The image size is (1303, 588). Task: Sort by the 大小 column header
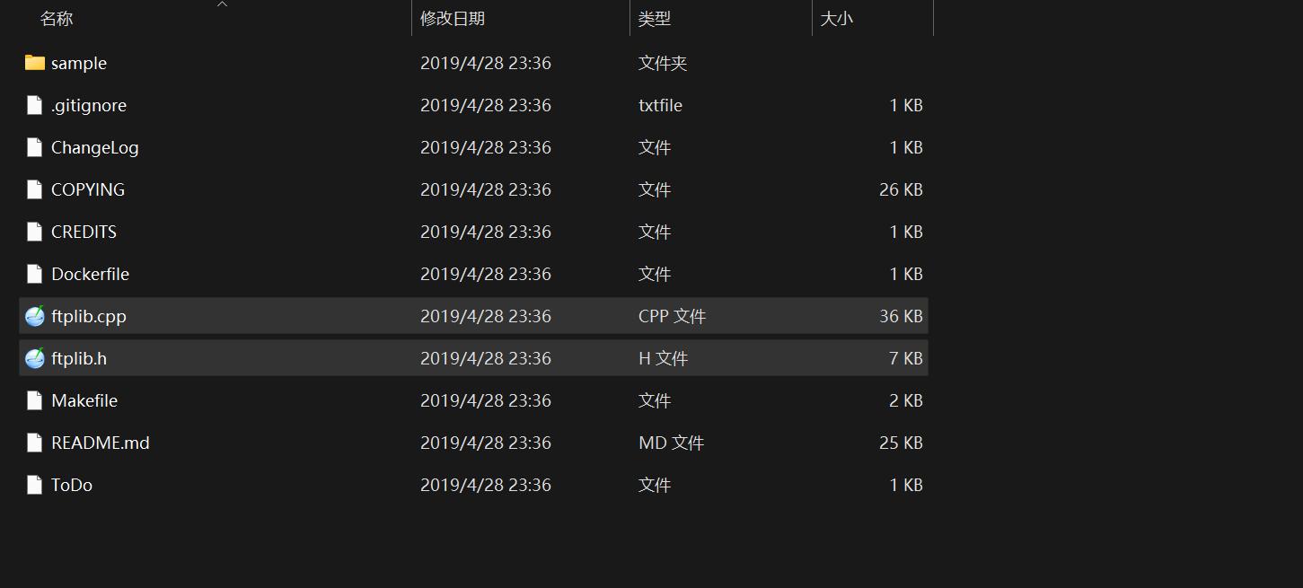(x=836, y=19)
